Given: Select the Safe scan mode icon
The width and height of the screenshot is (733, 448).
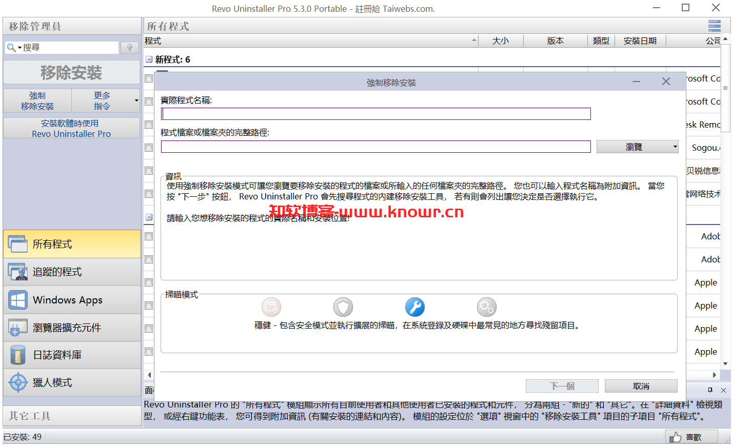Looking at the screenshot, I should tap(271, 307).
